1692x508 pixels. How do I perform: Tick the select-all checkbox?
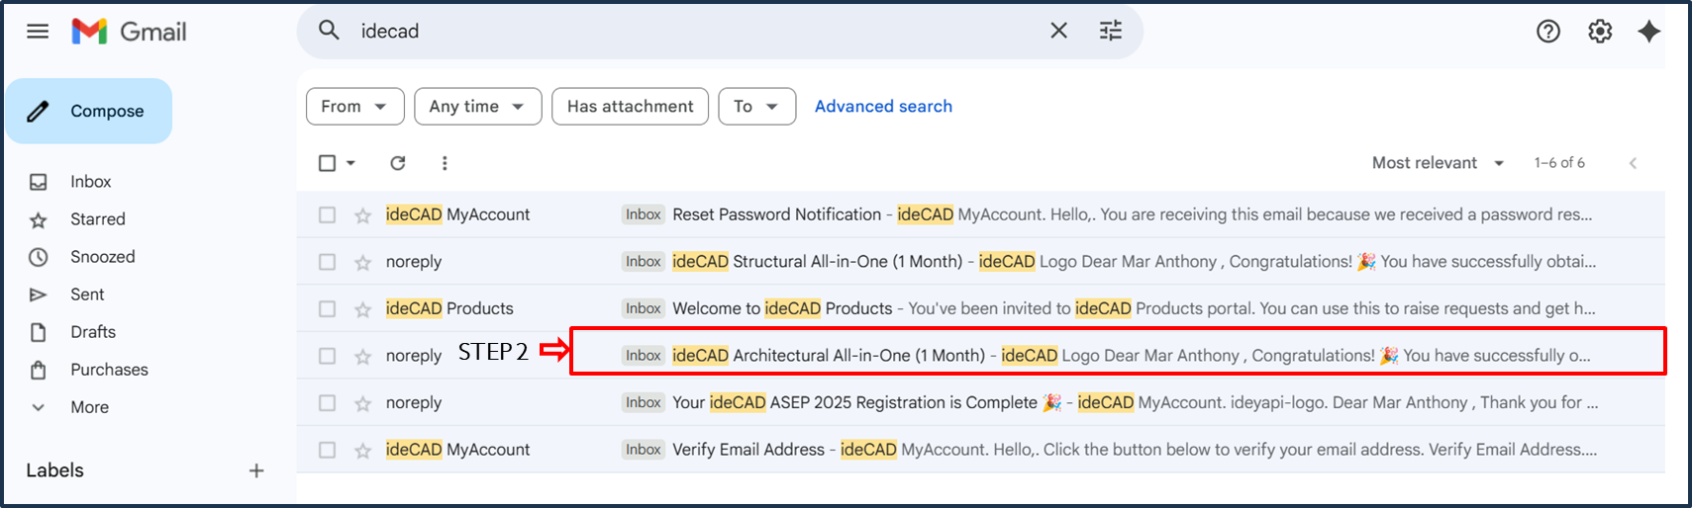pos(328,163)
